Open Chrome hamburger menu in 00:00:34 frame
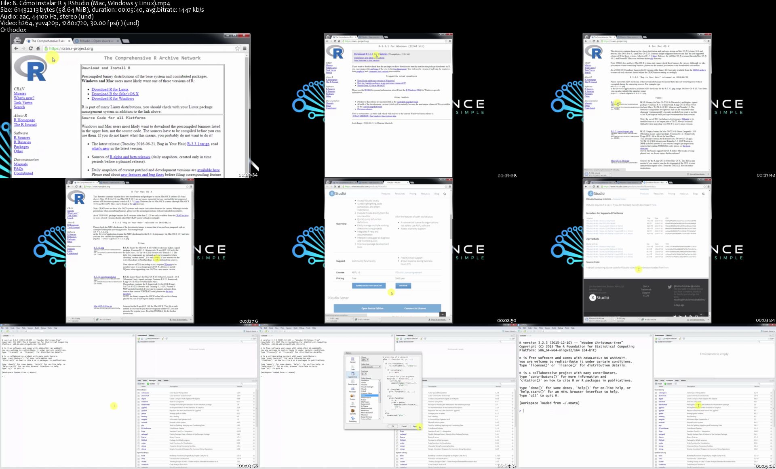Image resolution: width=776 pixels, height=469 pixels. coord(245,48)
